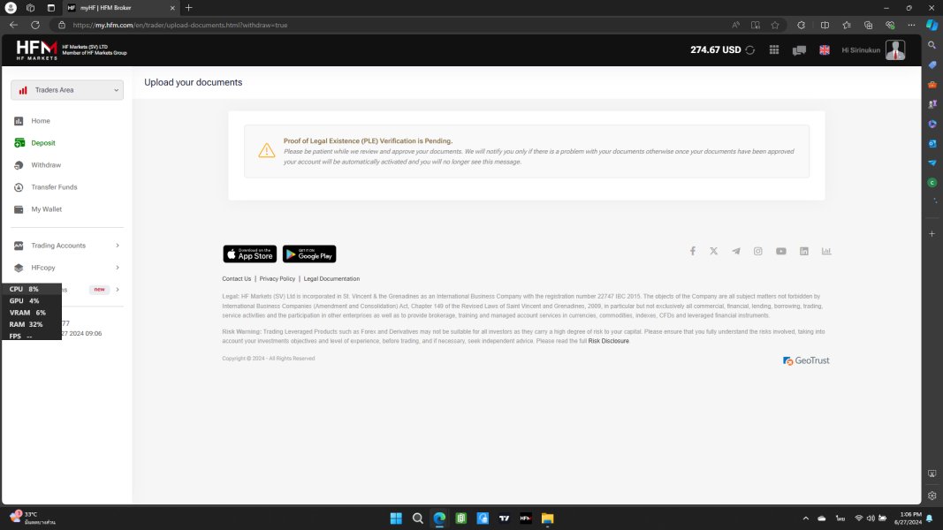Reload page with browser refresh button
The height and width of the screenshot is (530, 943).
[35, 26]
